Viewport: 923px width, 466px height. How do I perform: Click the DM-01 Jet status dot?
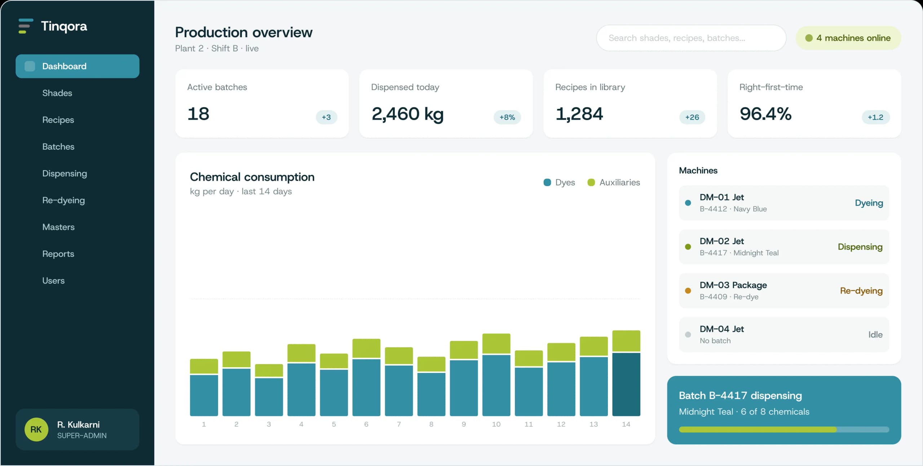coord(688,203)
